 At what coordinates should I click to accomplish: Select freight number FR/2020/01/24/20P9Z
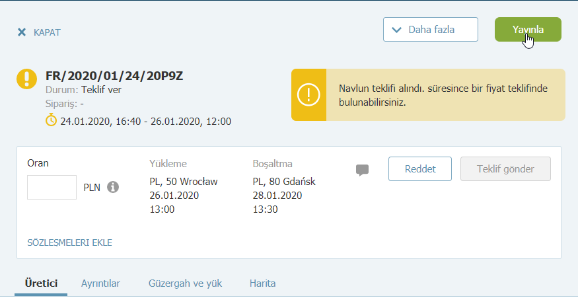(x=115, y=76)
